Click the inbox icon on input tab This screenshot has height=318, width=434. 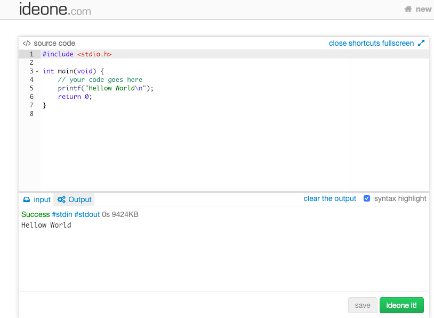tap(27, 199)
